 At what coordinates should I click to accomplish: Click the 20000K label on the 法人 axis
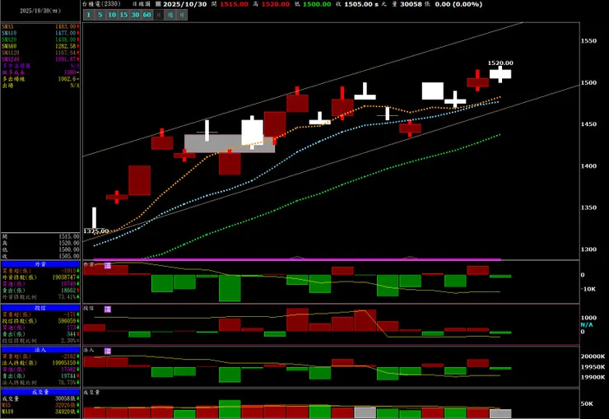point(593,356)
